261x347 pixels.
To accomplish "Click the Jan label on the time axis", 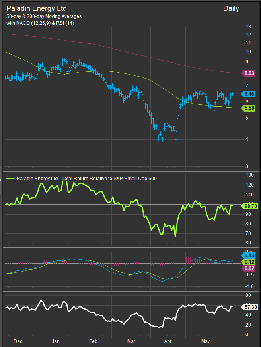I will [55, 341].
